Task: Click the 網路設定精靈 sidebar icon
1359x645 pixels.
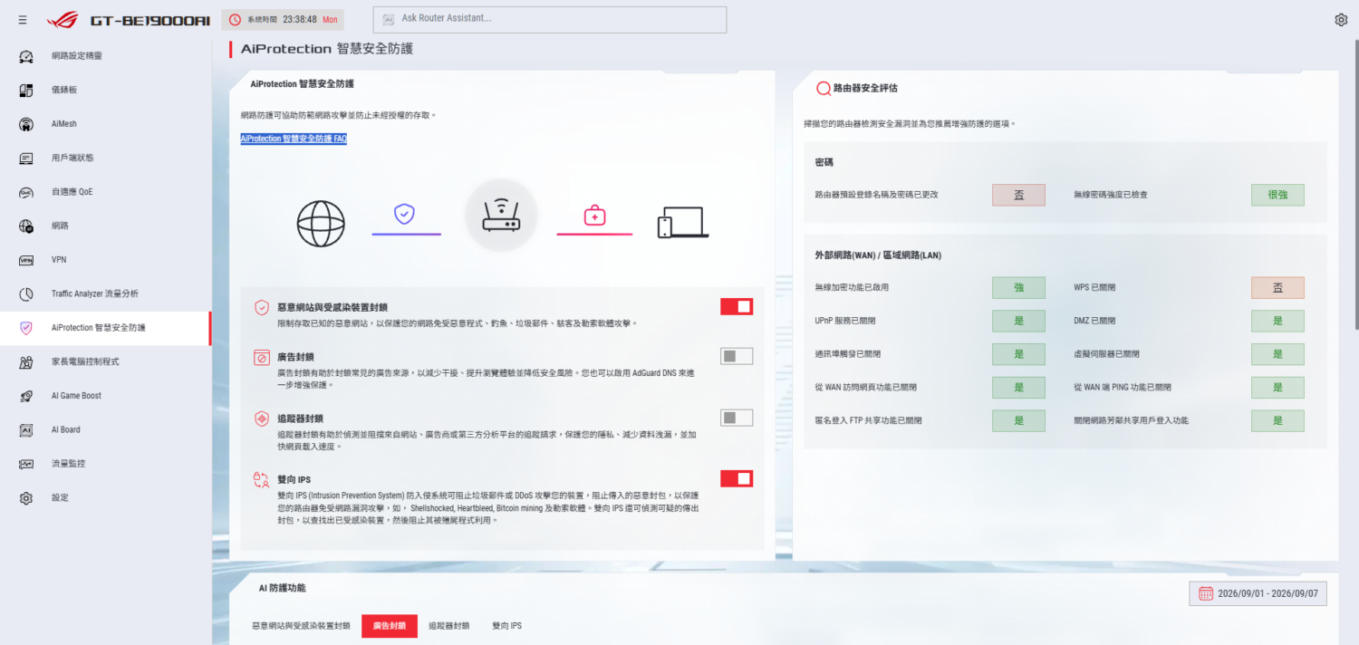Action: click(x=26, y=56)
